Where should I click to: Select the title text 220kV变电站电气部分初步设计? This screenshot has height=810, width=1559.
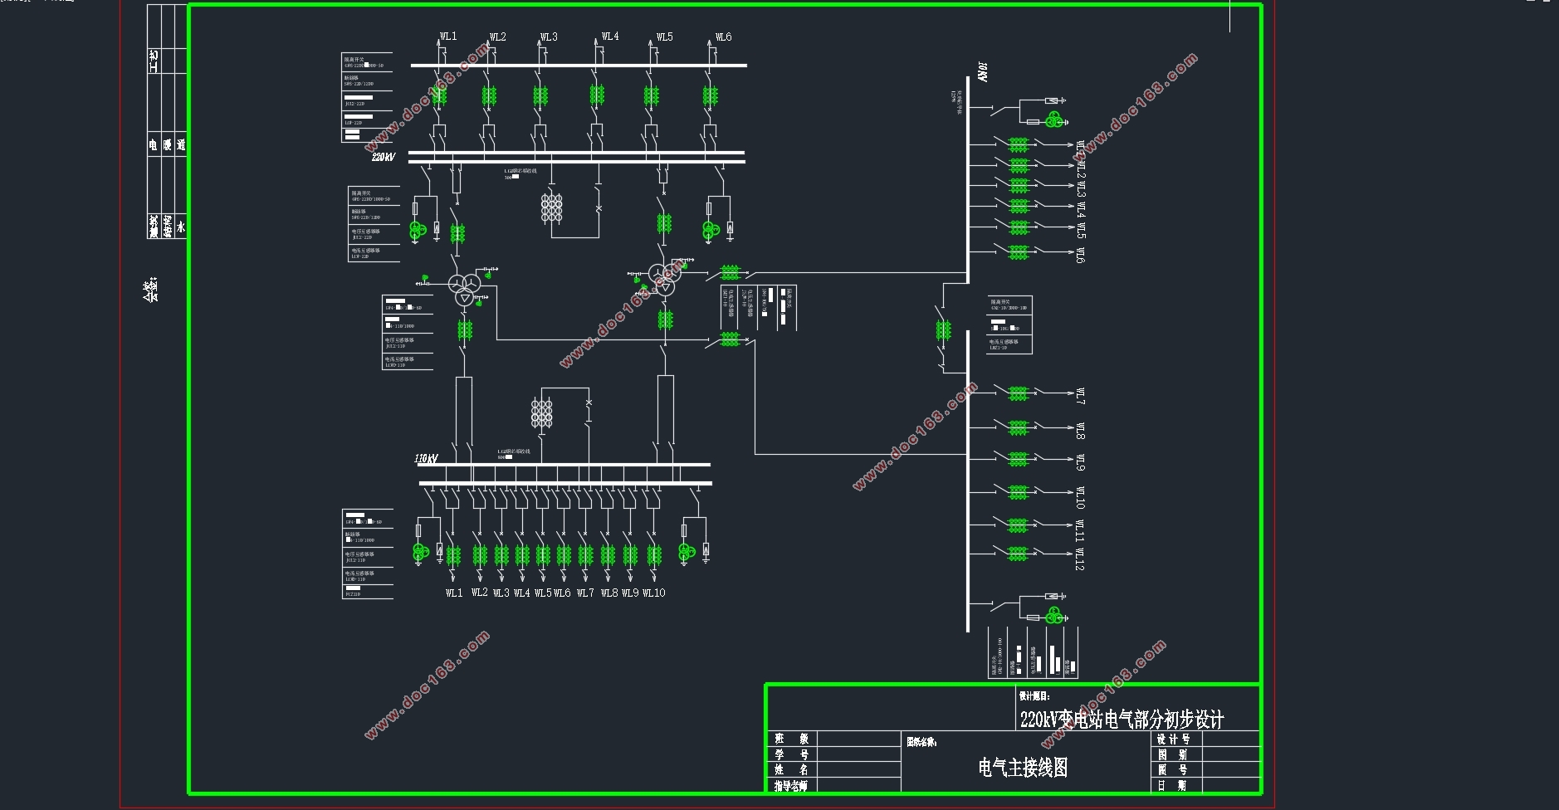[x=1122, y=719]
